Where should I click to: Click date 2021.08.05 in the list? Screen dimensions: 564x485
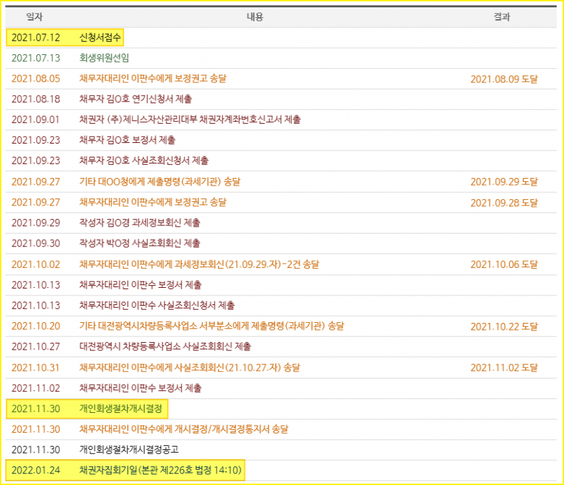point(36,79)
